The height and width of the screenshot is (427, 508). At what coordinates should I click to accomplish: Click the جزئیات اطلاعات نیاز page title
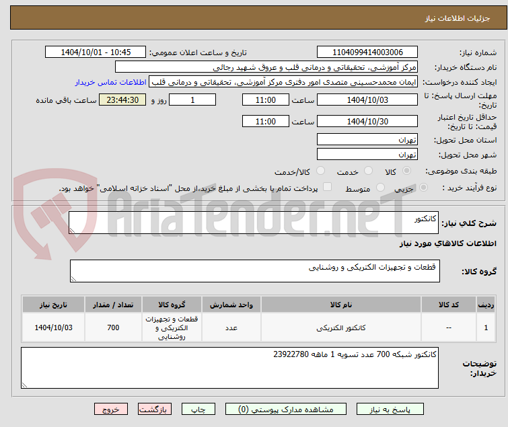tap(457, 18)
